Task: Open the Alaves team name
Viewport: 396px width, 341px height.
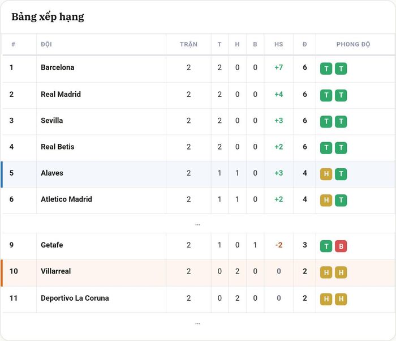Action: [52, 173]
